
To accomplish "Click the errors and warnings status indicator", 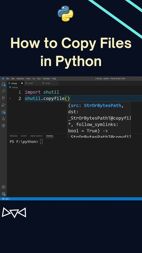I will [6, 199].
